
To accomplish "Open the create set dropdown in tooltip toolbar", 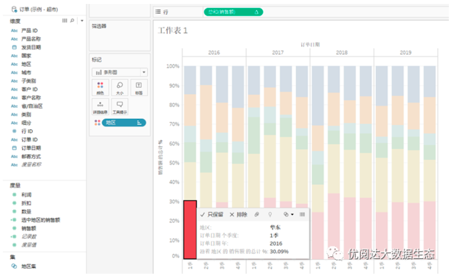I will 288,214.
